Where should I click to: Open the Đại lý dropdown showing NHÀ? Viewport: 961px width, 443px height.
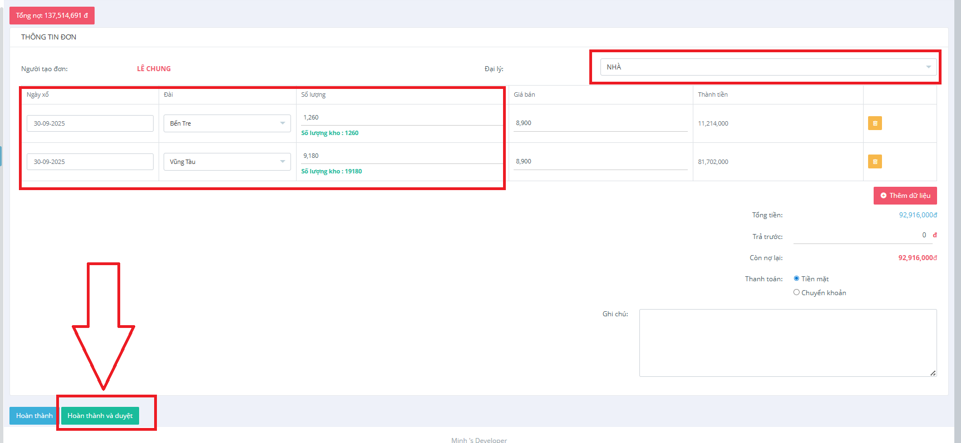point(768,67)
